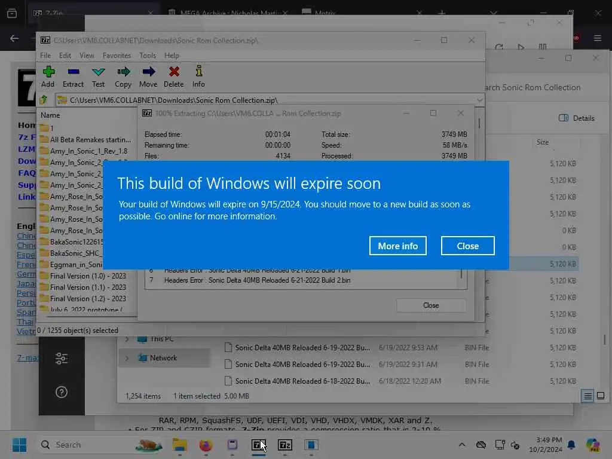Close the Windows expiry notification

(467, 246)
